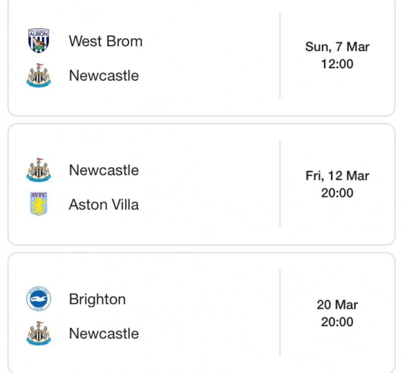Click Newcastle crest in the Aston Villa fixture
Image resolution: width=403 pixels, height=373 pixels.
[x=38, y=170]
